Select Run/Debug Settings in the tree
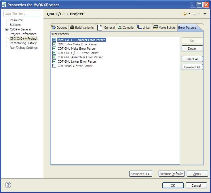This screenshot has width=211, height=193. point(24,48)
